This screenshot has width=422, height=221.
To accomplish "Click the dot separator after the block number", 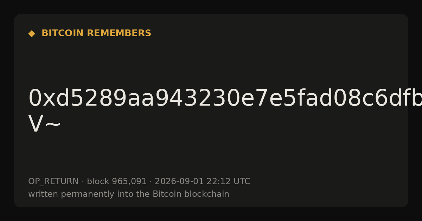I will pos(151,182).
